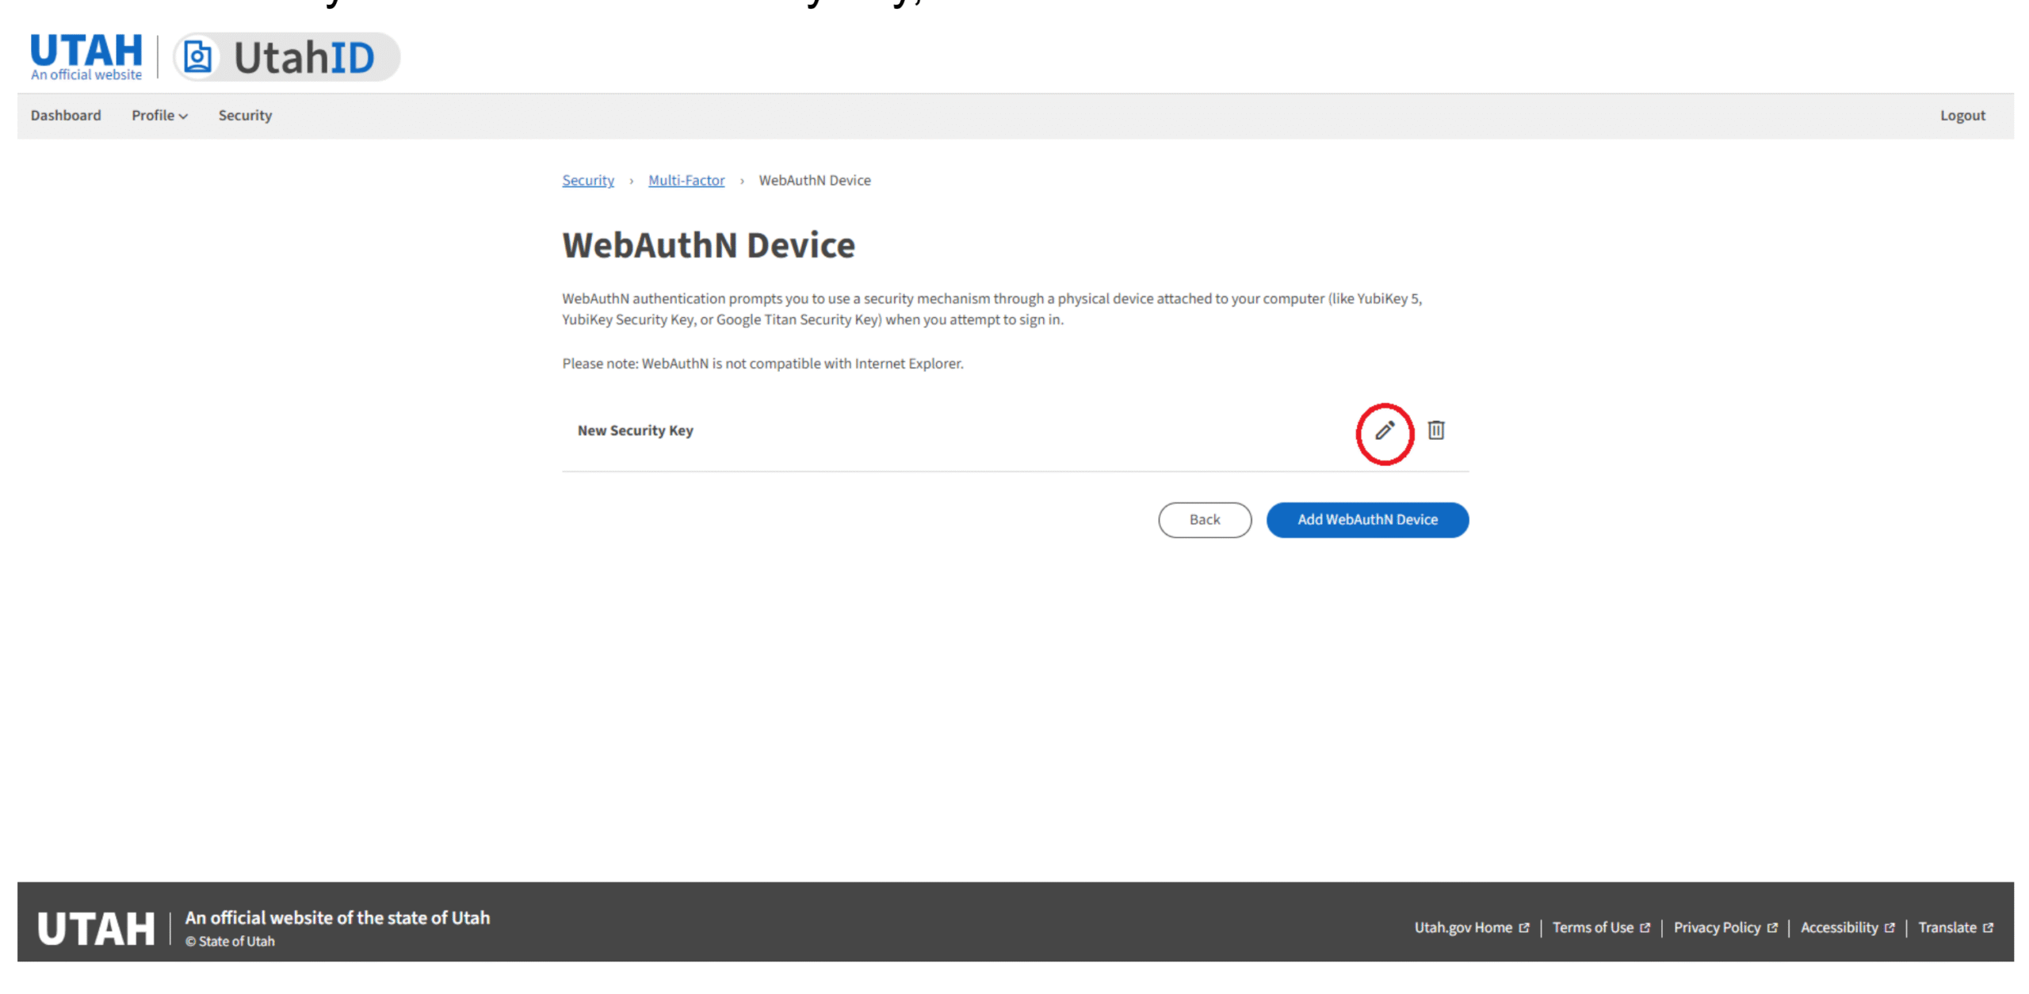Click external link icon beside Privacy Policy
The image size is (2029, 994).
(x=1772, y=927)
